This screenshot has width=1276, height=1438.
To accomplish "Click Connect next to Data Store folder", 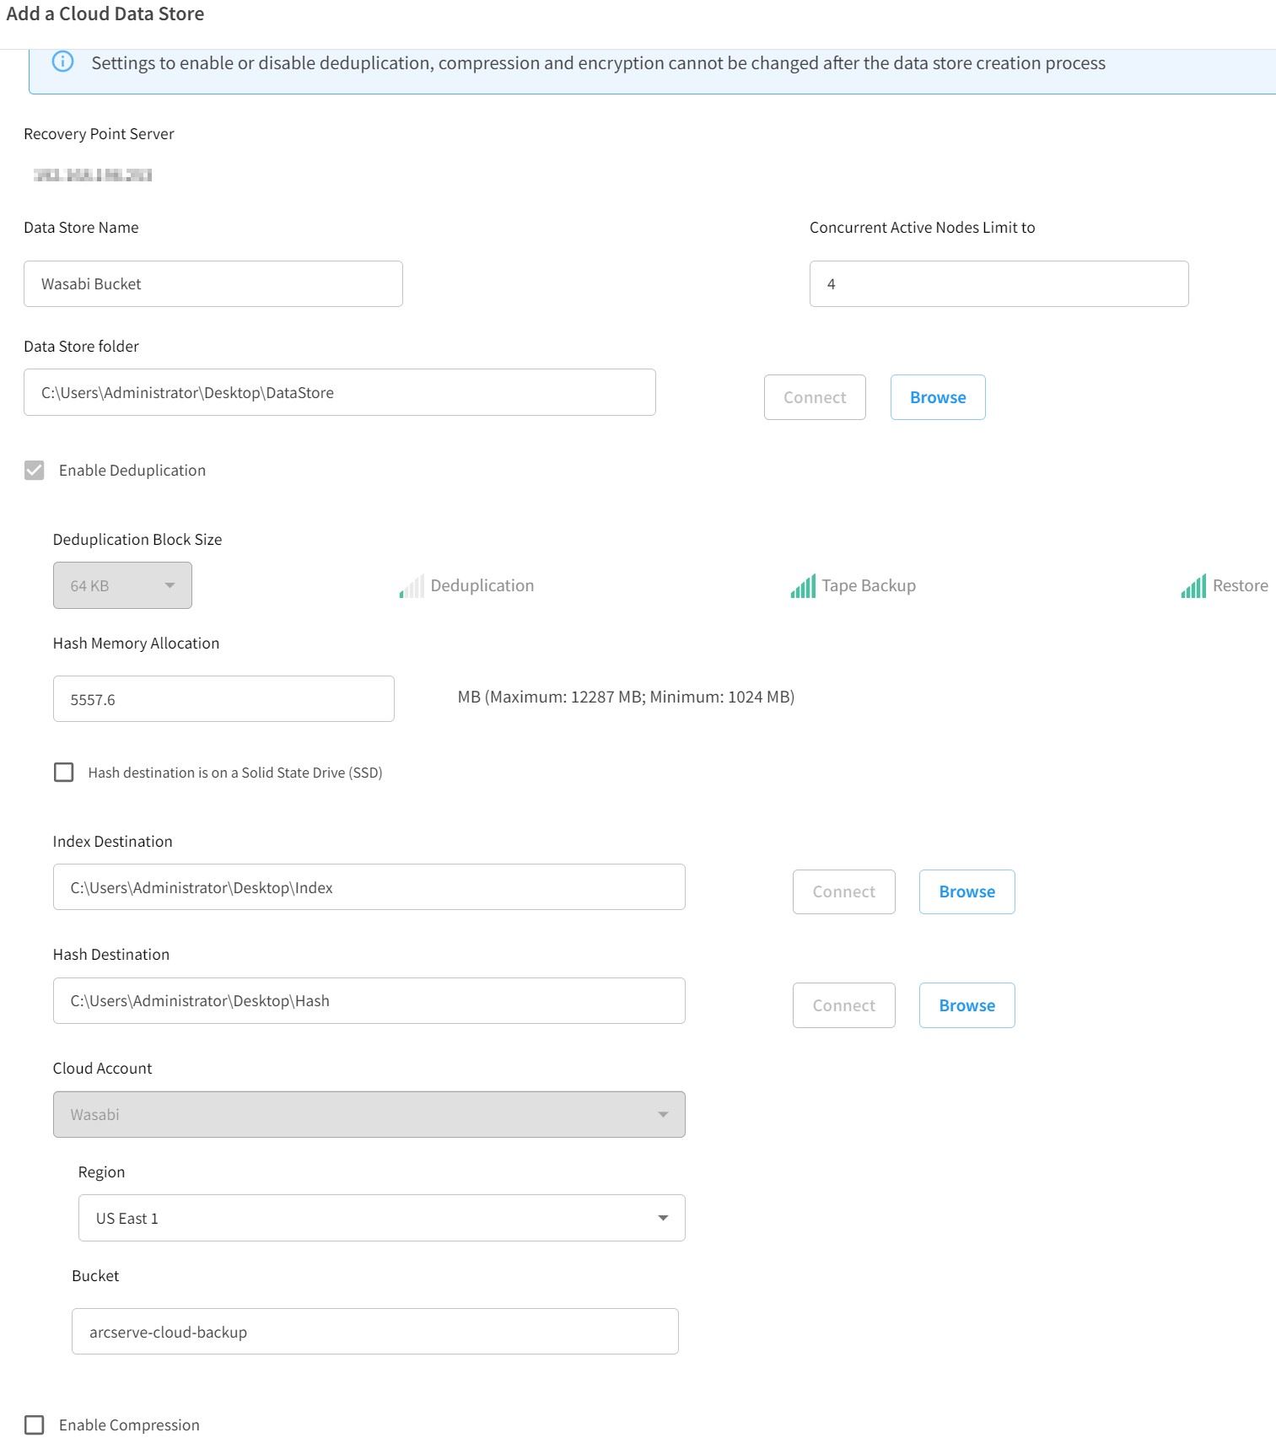I will (x=815, y=397).
